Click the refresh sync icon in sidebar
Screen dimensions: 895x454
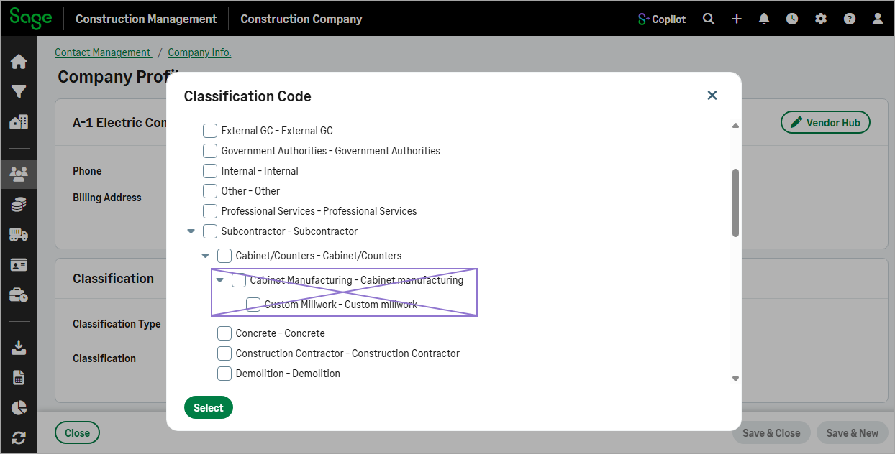19,437
